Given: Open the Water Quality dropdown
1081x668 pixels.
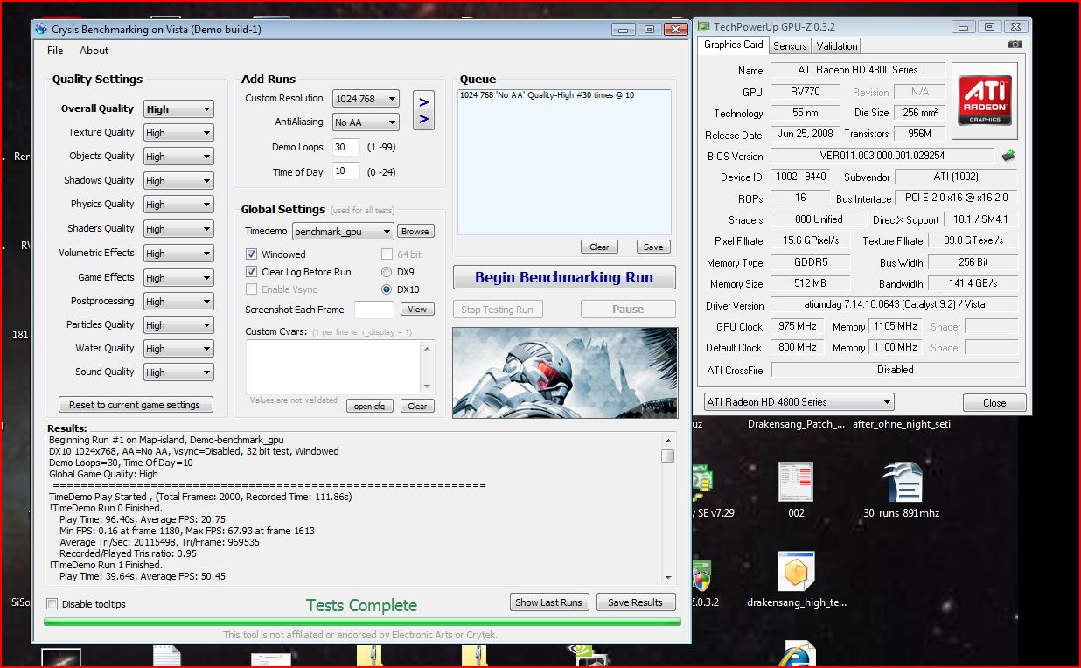Looking at the screenshot, I should coord(178,349).
